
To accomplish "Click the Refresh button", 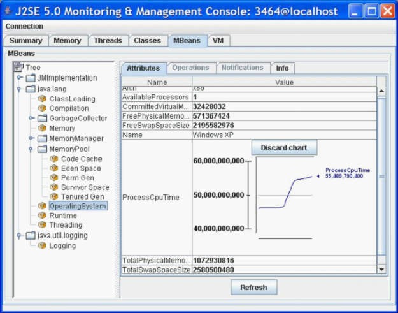I will pyautogui.click(x=253, y=288).
